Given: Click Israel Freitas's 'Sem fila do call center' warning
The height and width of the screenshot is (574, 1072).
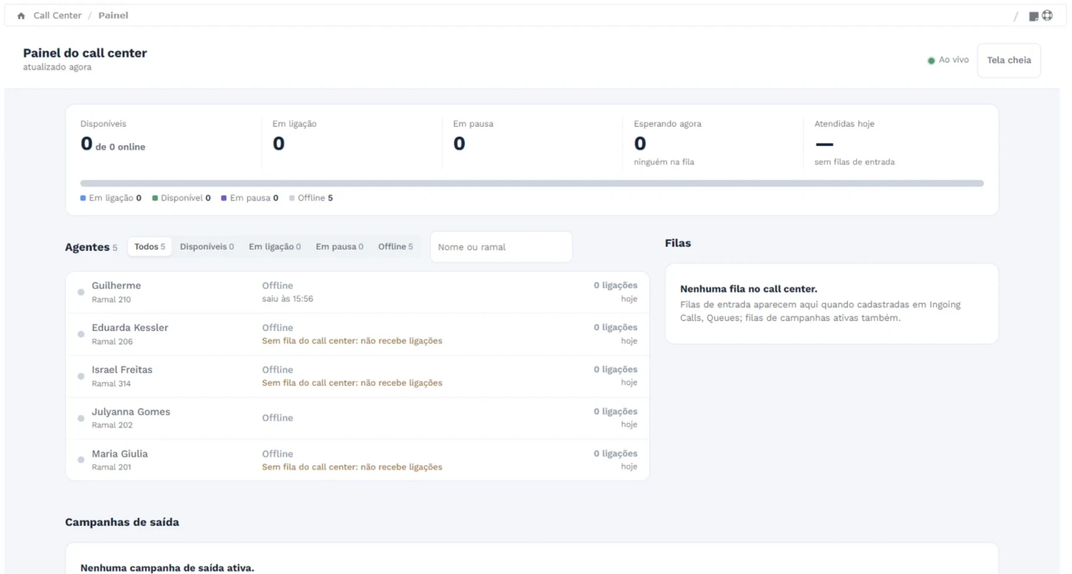Looking at the screenshot, I should point(352,383).
